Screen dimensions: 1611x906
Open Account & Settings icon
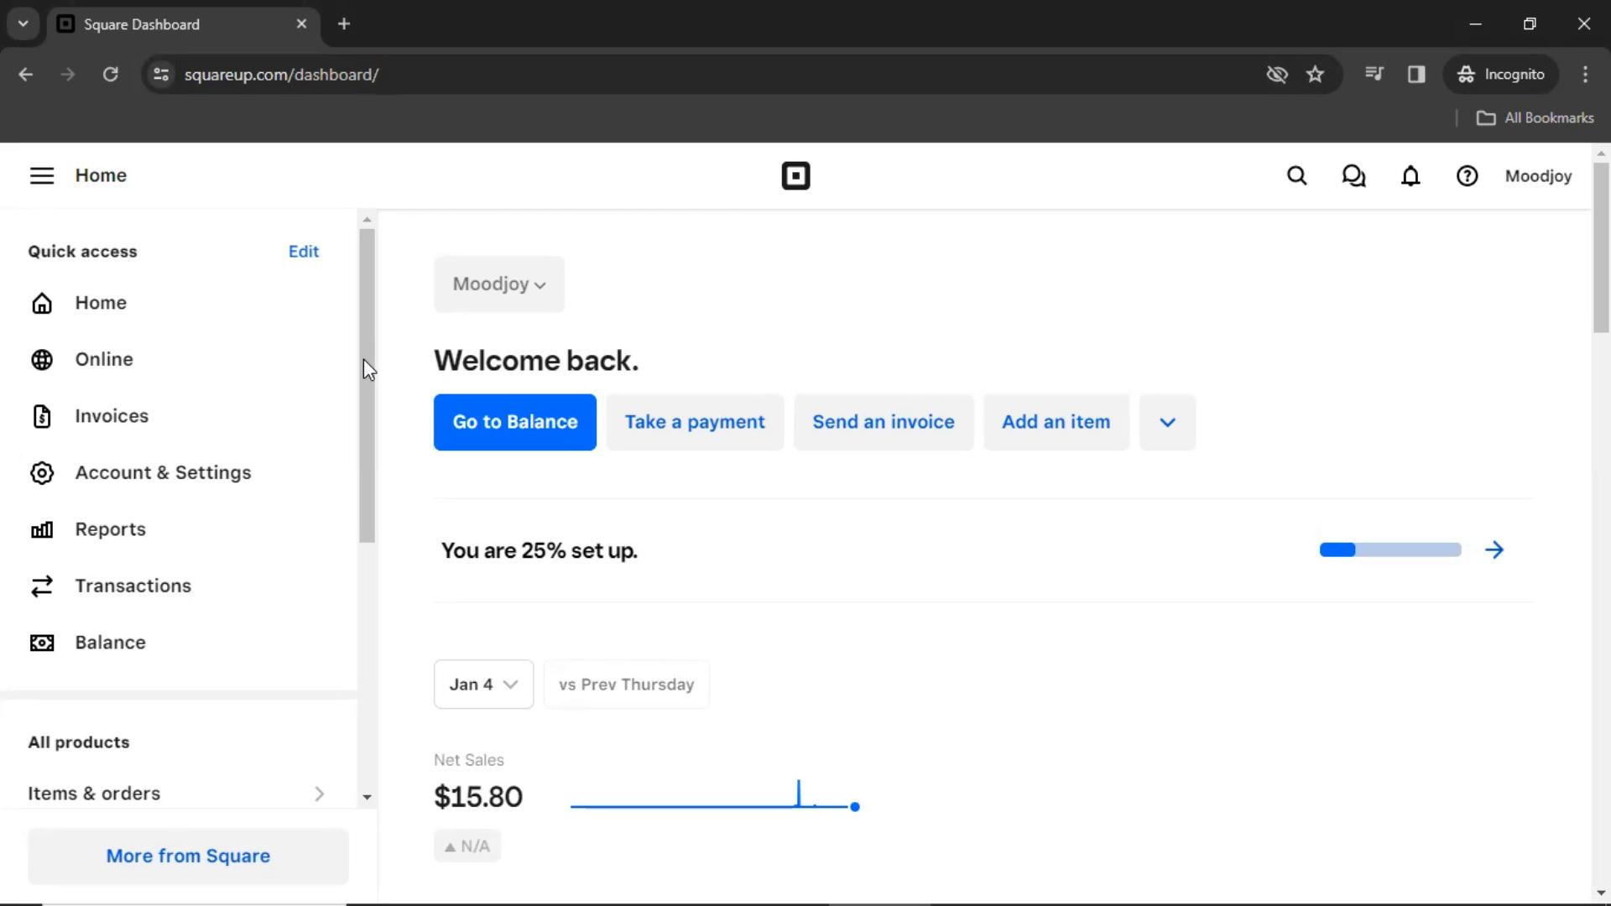pos(42,472)
